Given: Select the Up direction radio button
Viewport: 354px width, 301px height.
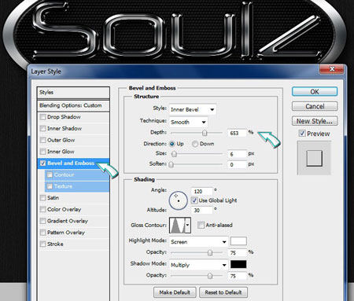Looking at the screenshot, I should tap(172, 144).
